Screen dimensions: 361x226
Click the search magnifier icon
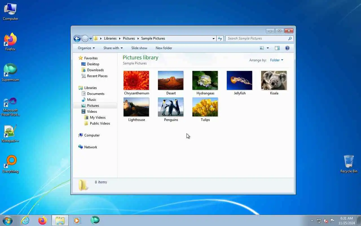(290, 38)
